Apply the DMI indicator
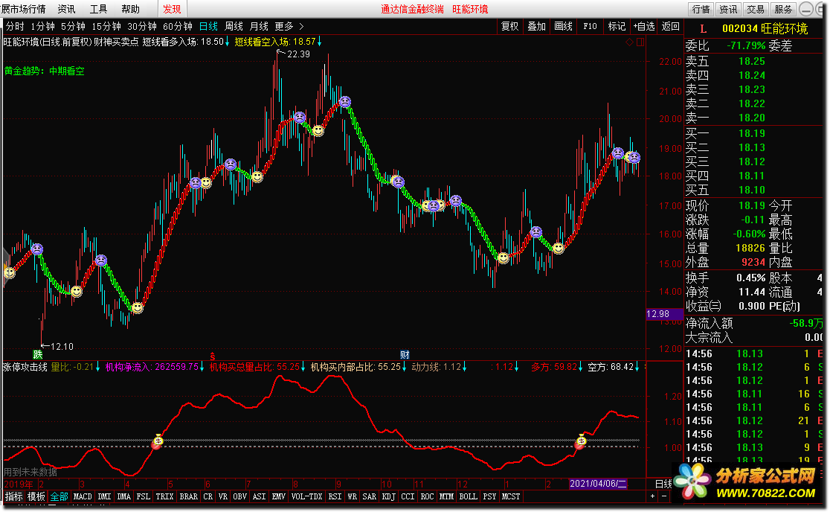The width and height of the screenshot is (830, 512). pyautogui.click(x=104, y=496)
